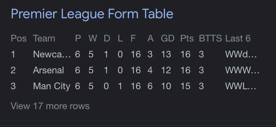Click the BTTS column header
This screenshot has height=127, width=276.
pos(210,38)
